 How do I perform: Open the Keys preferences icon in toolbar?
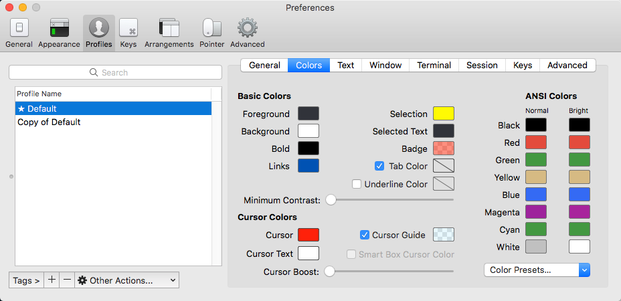pyautogui.click(x=128, y=28)
